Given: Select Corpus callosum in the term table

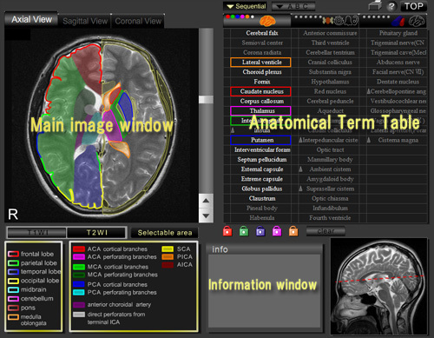Looking at the screenshot, I should pyautogui.click(x=262, y=101).
